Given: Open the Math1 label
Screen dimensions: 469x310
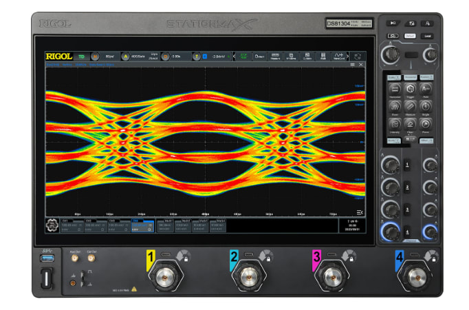Looking at the screenshot, I should click(165, 225).
